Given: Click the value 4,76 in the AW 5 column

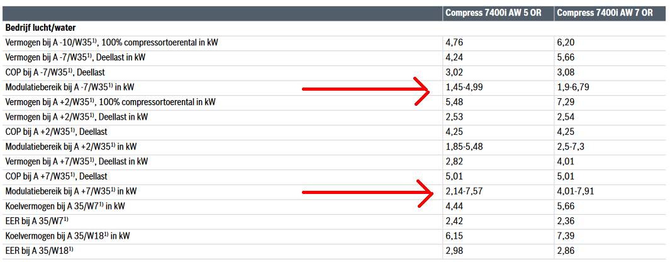Looking at the screenshot, I should click(454, 42).
